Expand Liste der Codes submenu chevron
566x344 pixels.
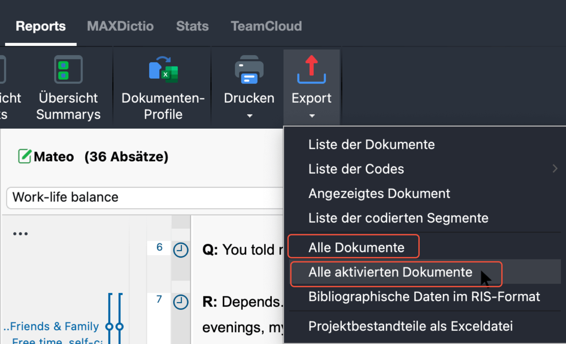click(555, 169)
